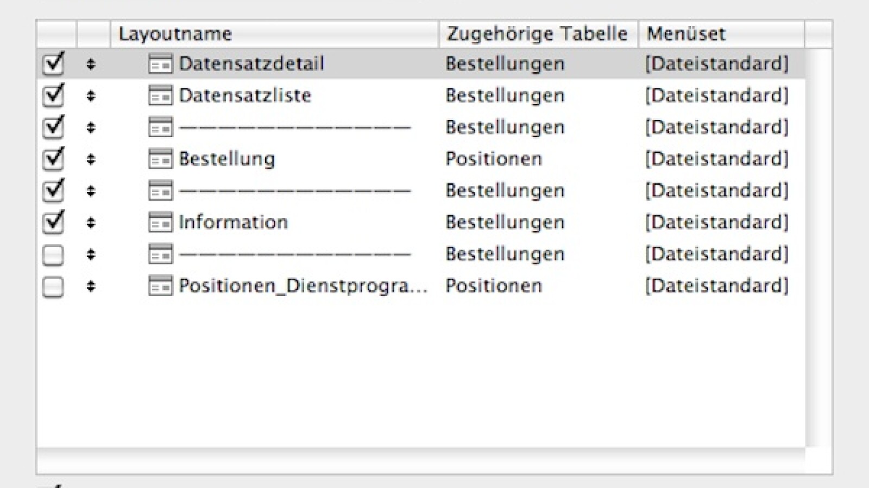Click the layout icon beside Datensatzdetail

159,63
